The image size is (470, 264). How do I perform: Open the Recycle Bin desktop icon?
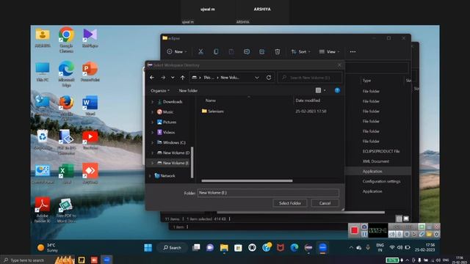[x=43, y=140]
